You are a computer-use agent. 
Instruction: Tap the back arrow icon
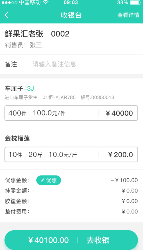coord(7,15)
